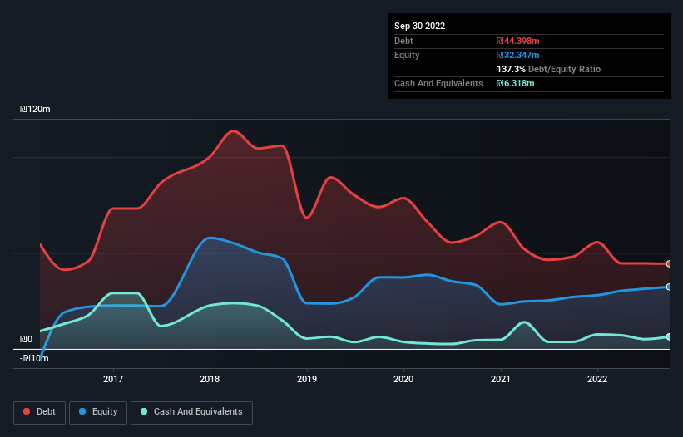Image resolution: width=683 pixels, height=437 pixels.
Task: Toggle the Debt series legend button
Action: (x=39, y=412)
